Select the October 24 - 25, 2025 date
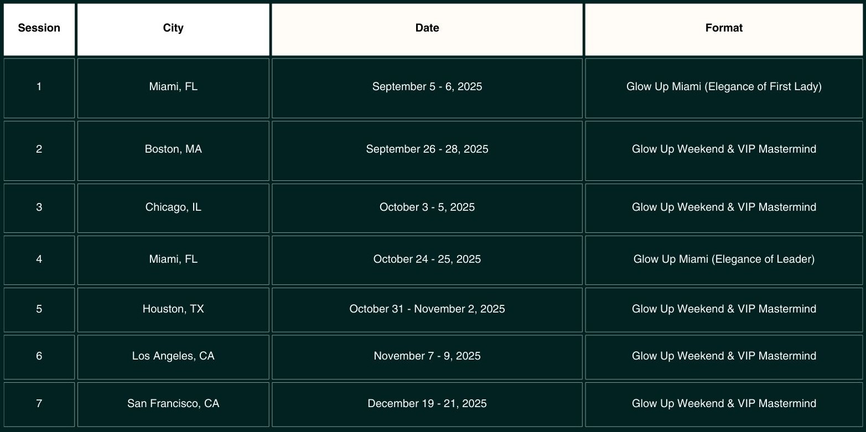The image size is (866, 432). (427, 260)
